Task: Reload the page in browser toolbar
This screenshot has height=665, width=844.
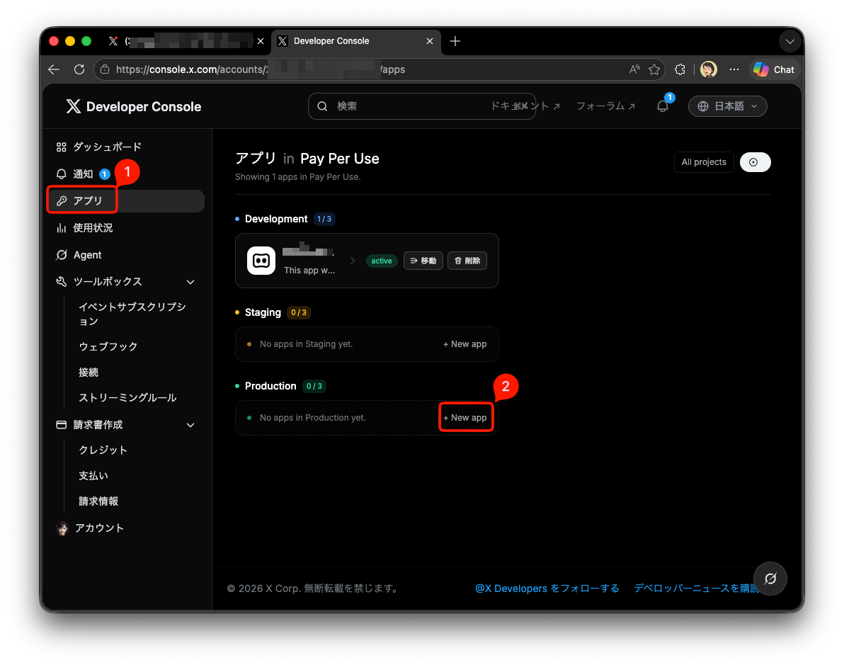Action: coord(79,69)
